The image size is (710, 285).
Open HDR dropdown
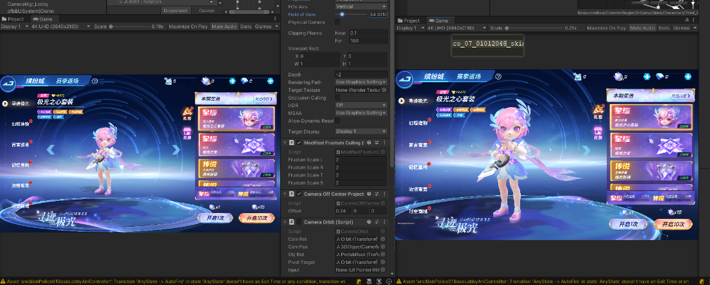point(361,105)
